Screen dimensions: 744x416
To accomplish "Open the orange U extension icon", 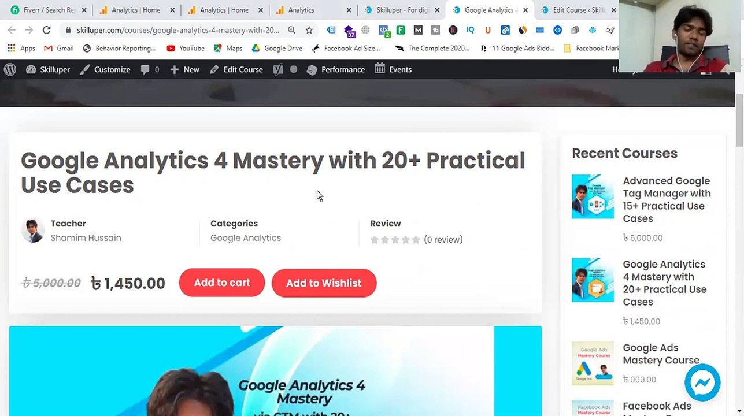I will pyautogui.click(x=488, y=30).
